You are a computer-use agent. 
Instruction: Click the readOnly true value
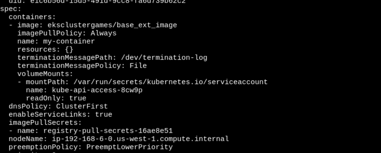click(78, 98)
